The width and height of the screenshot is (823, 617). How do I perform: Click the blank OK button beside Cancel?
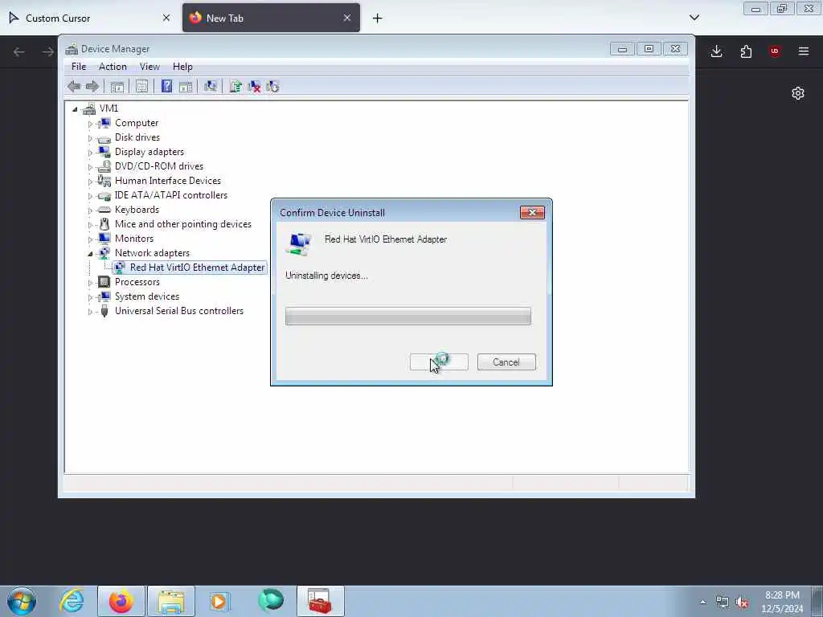click(439, 362)
